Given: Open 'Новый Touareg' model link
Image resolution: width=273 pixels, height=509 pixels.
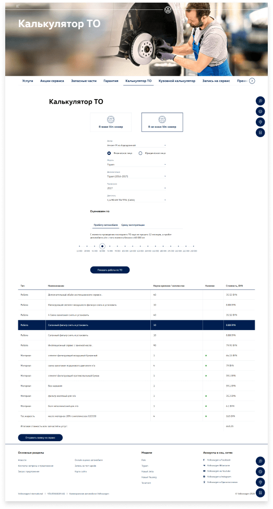Looking at the screenshot, I should click(x=149, y=477).
